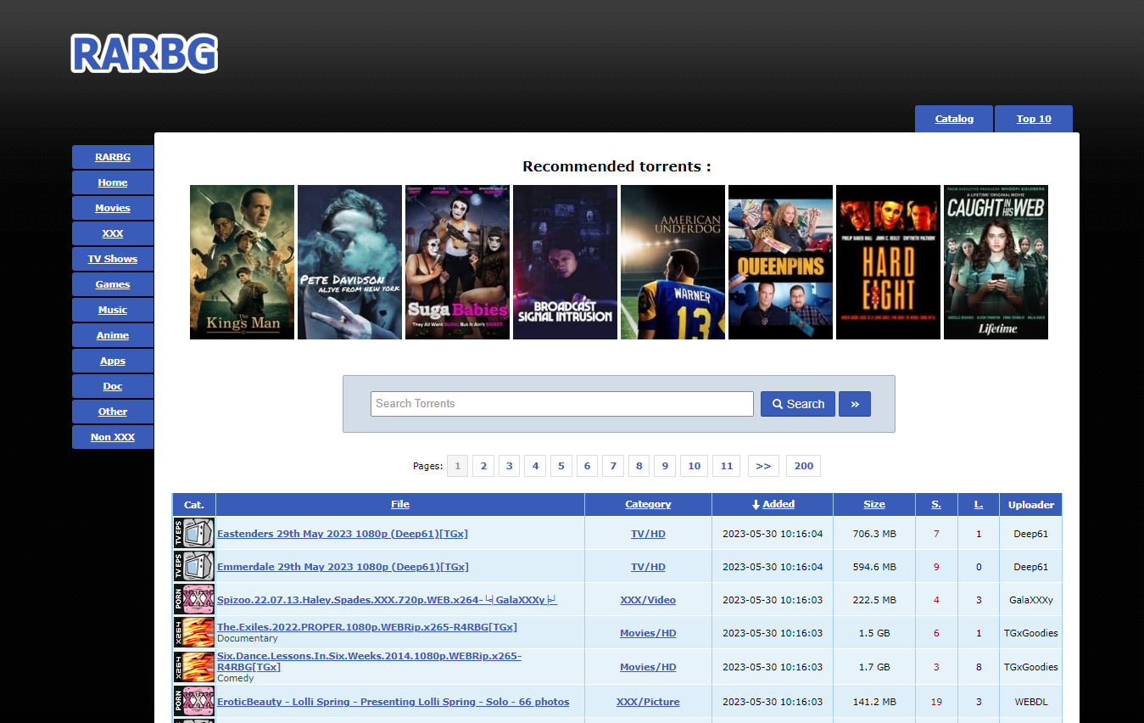This screenshot has width=1144, height=723.
Task: Click TV EPS category icon for Eastenders row
Action: coord(193,533)
